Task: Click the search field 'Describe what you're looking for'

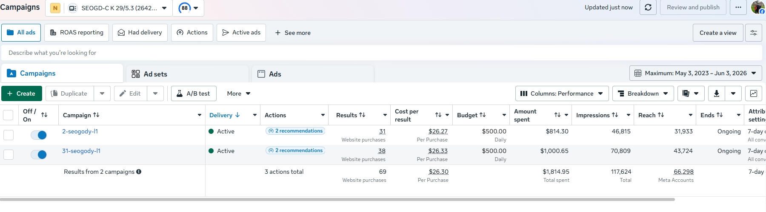Action: (x=381, y=53)
